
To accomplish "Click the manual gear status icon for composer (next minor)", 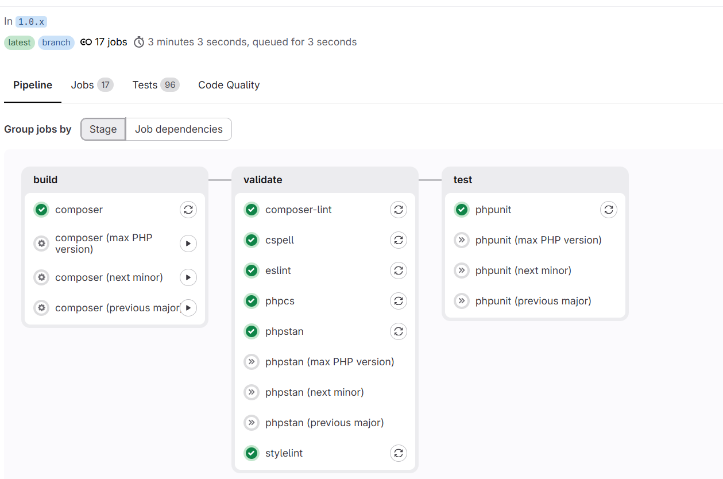I will 41,278.
